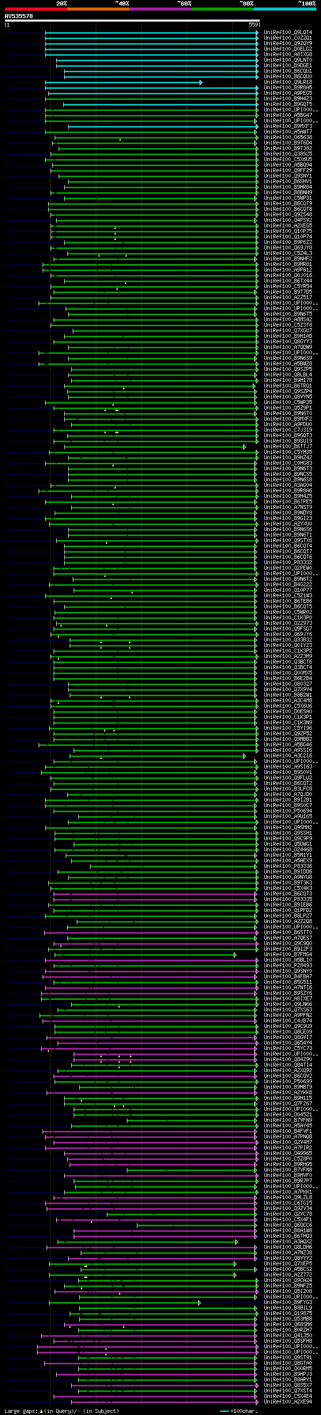Select the UniRef100_B9MXF3 label

287,126
